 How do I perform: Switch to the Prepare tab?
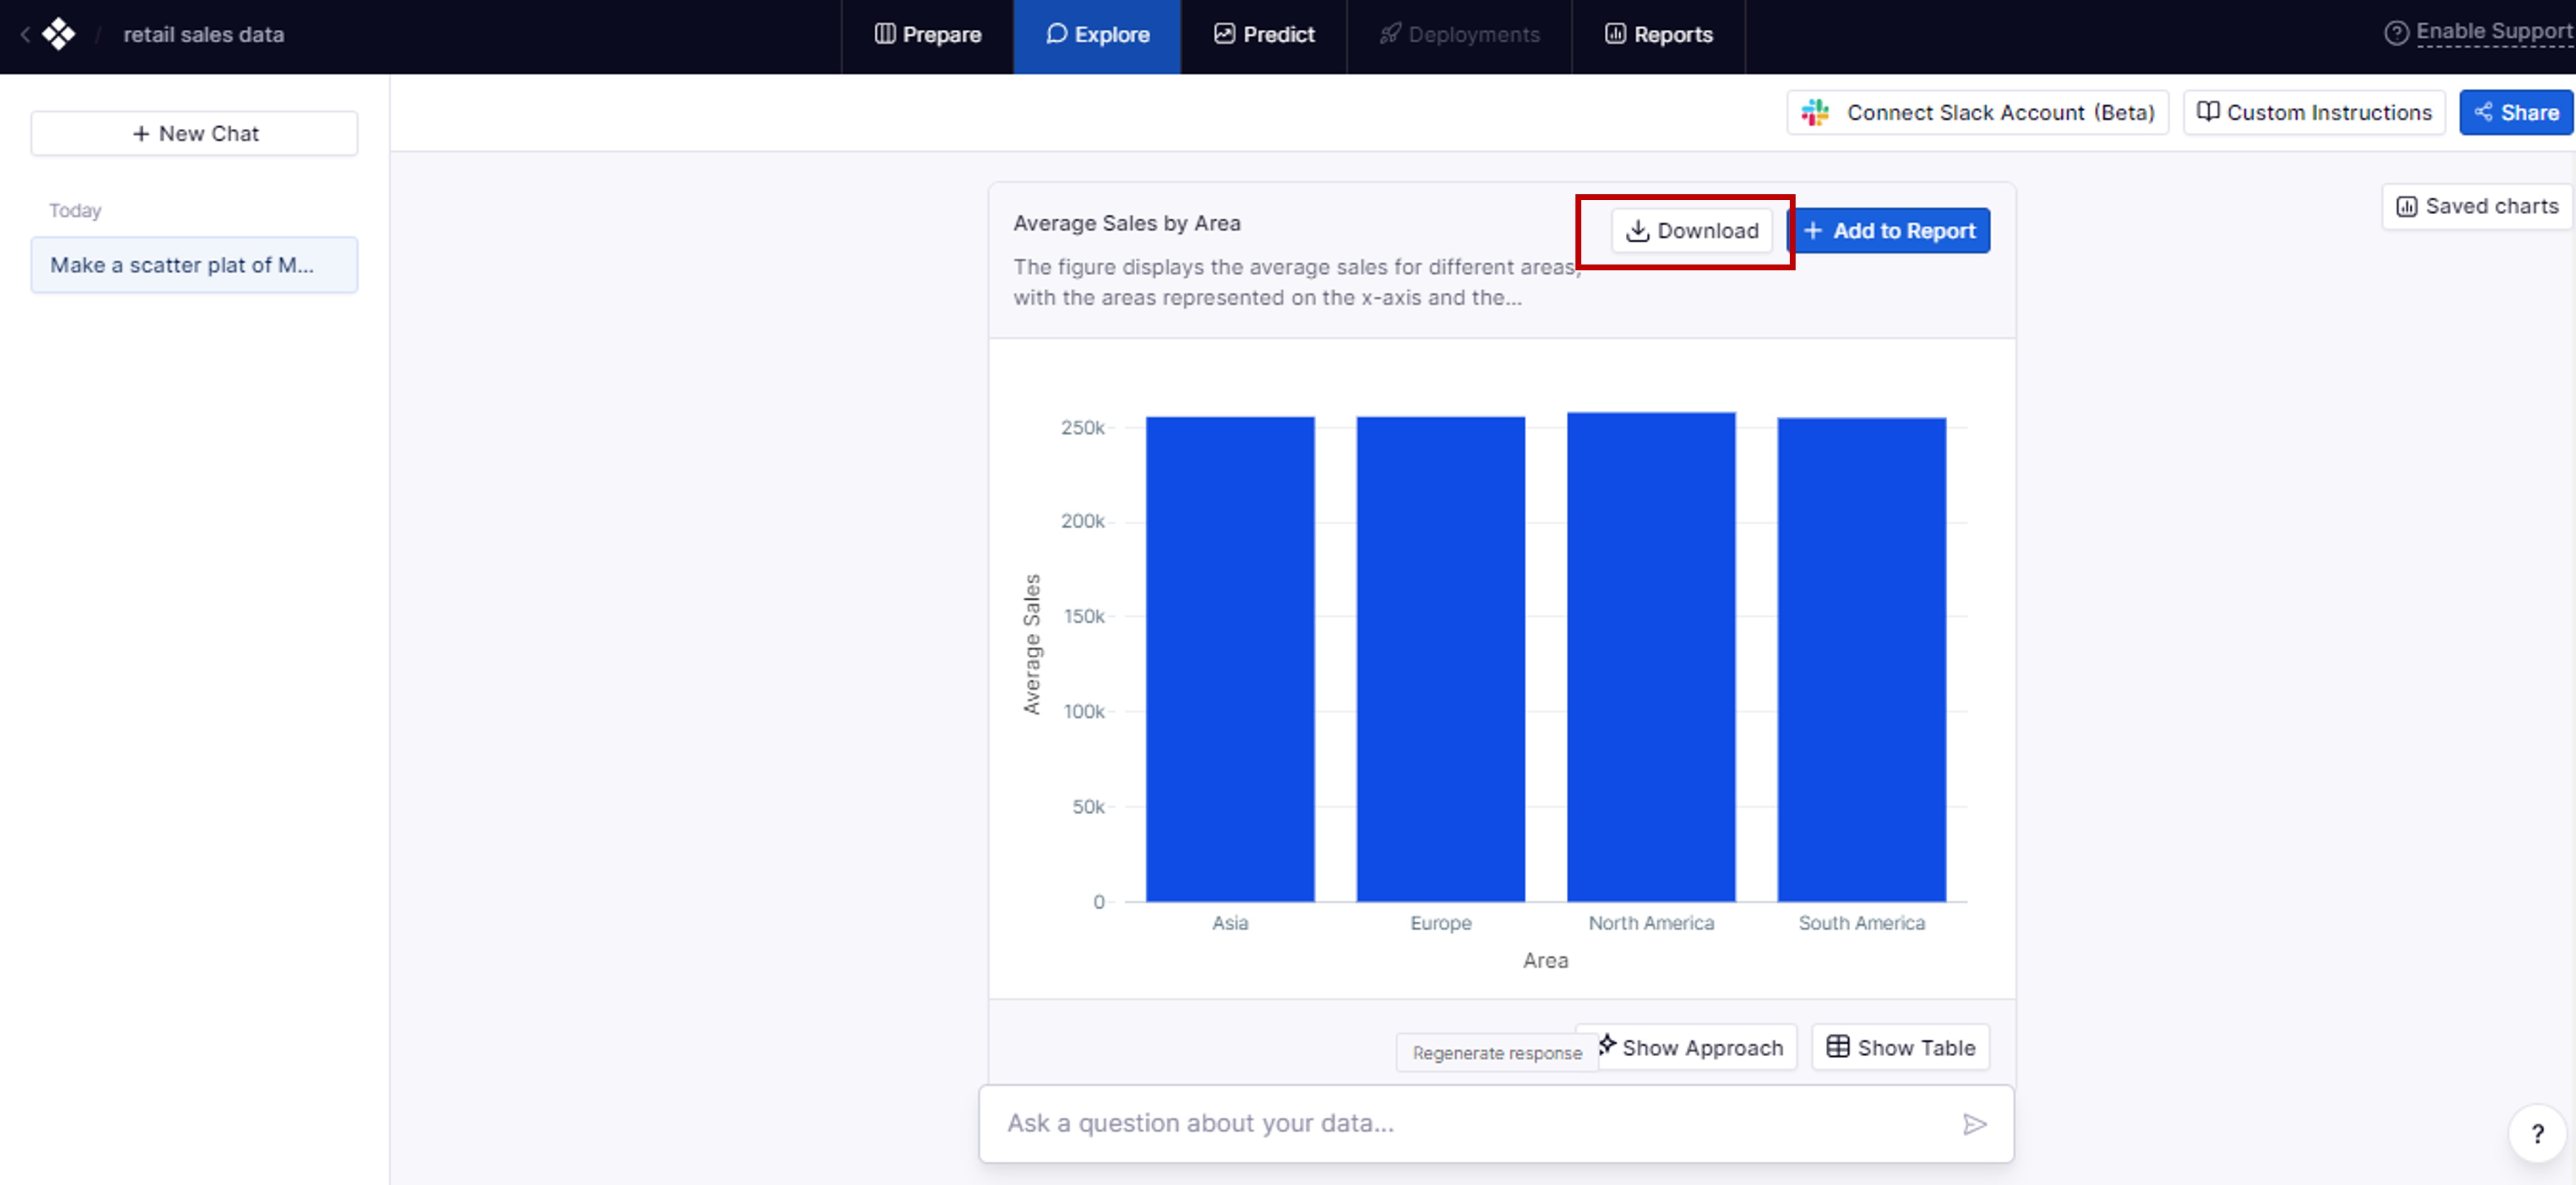pos(927,35)
